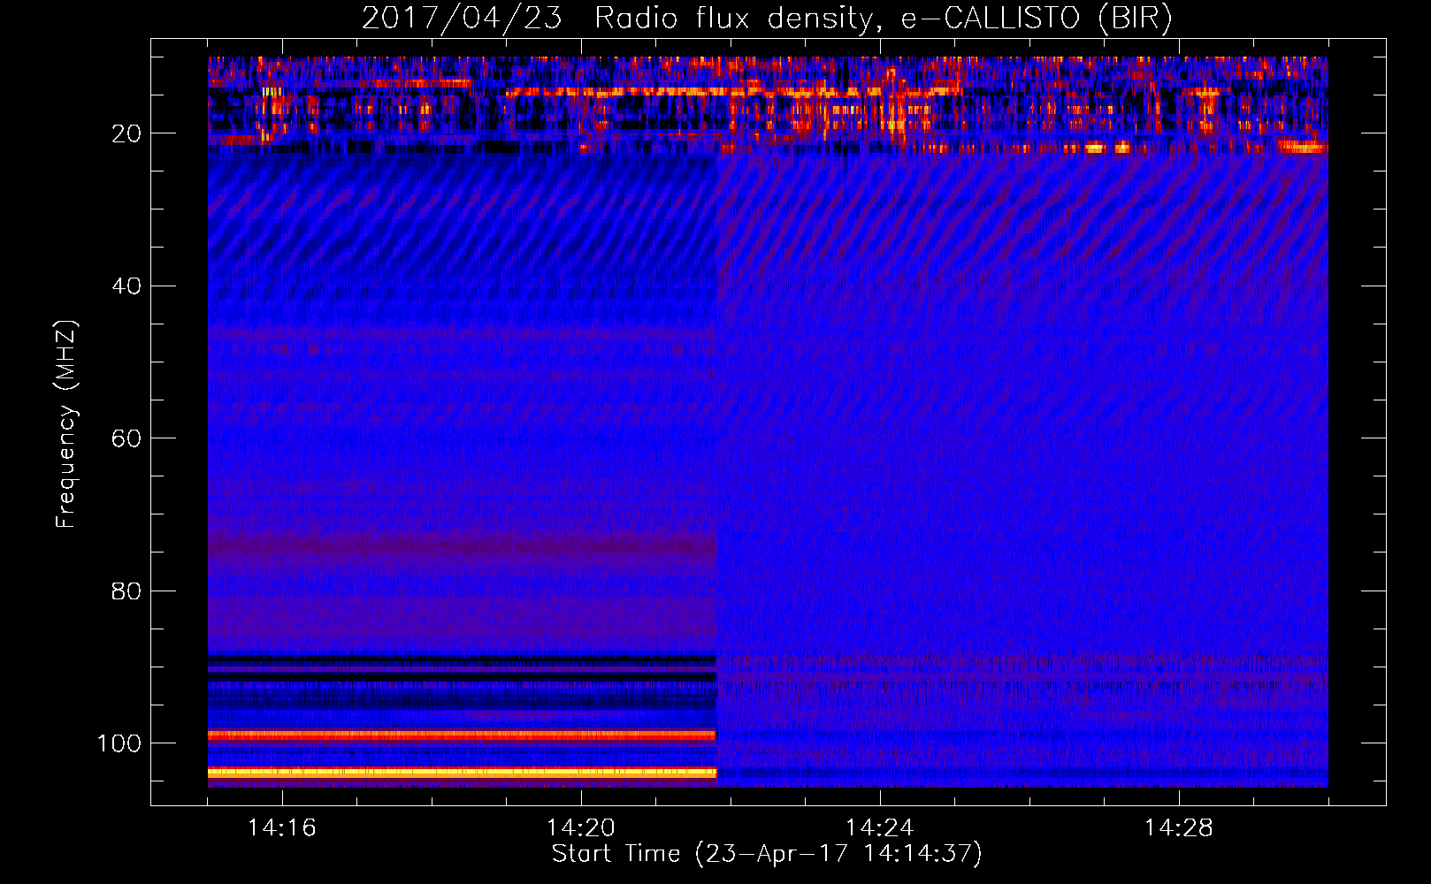
Task: Click the frequency tick label "60"
Action: (126, 438)
